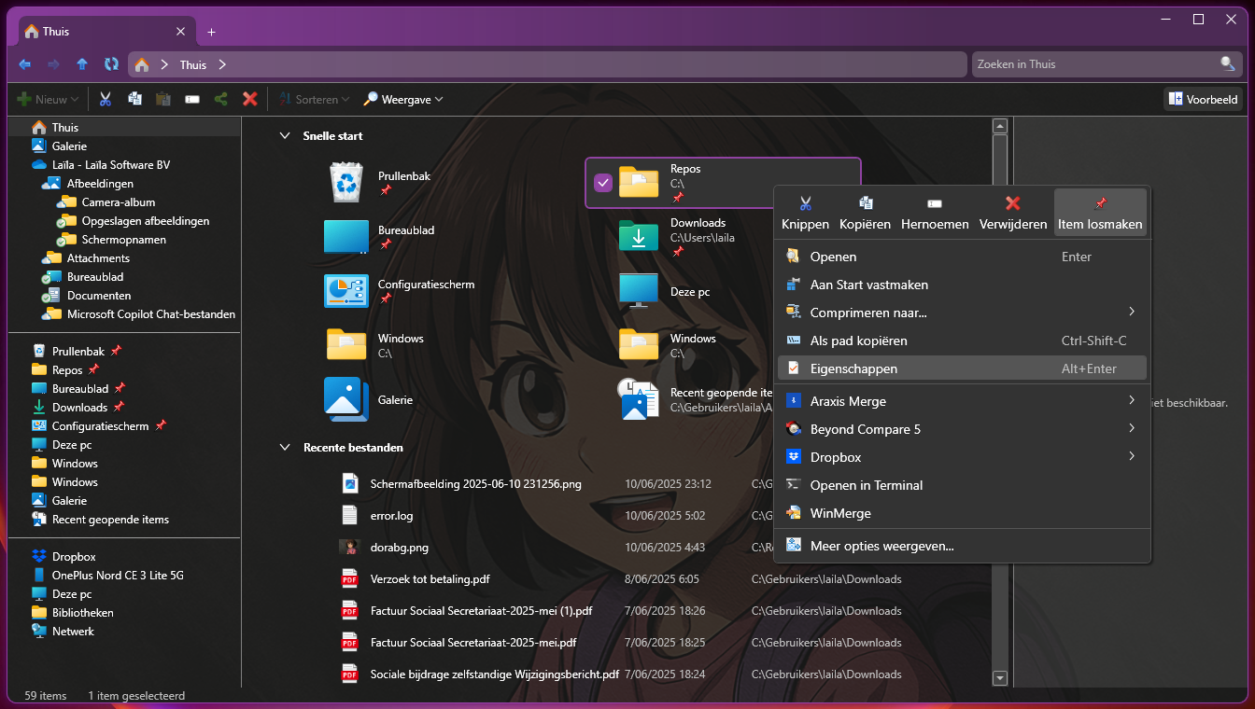The width and height of the screenshot is (1255, 709).
Task: Choose Openen from context menu
Action: pos(962,257)
